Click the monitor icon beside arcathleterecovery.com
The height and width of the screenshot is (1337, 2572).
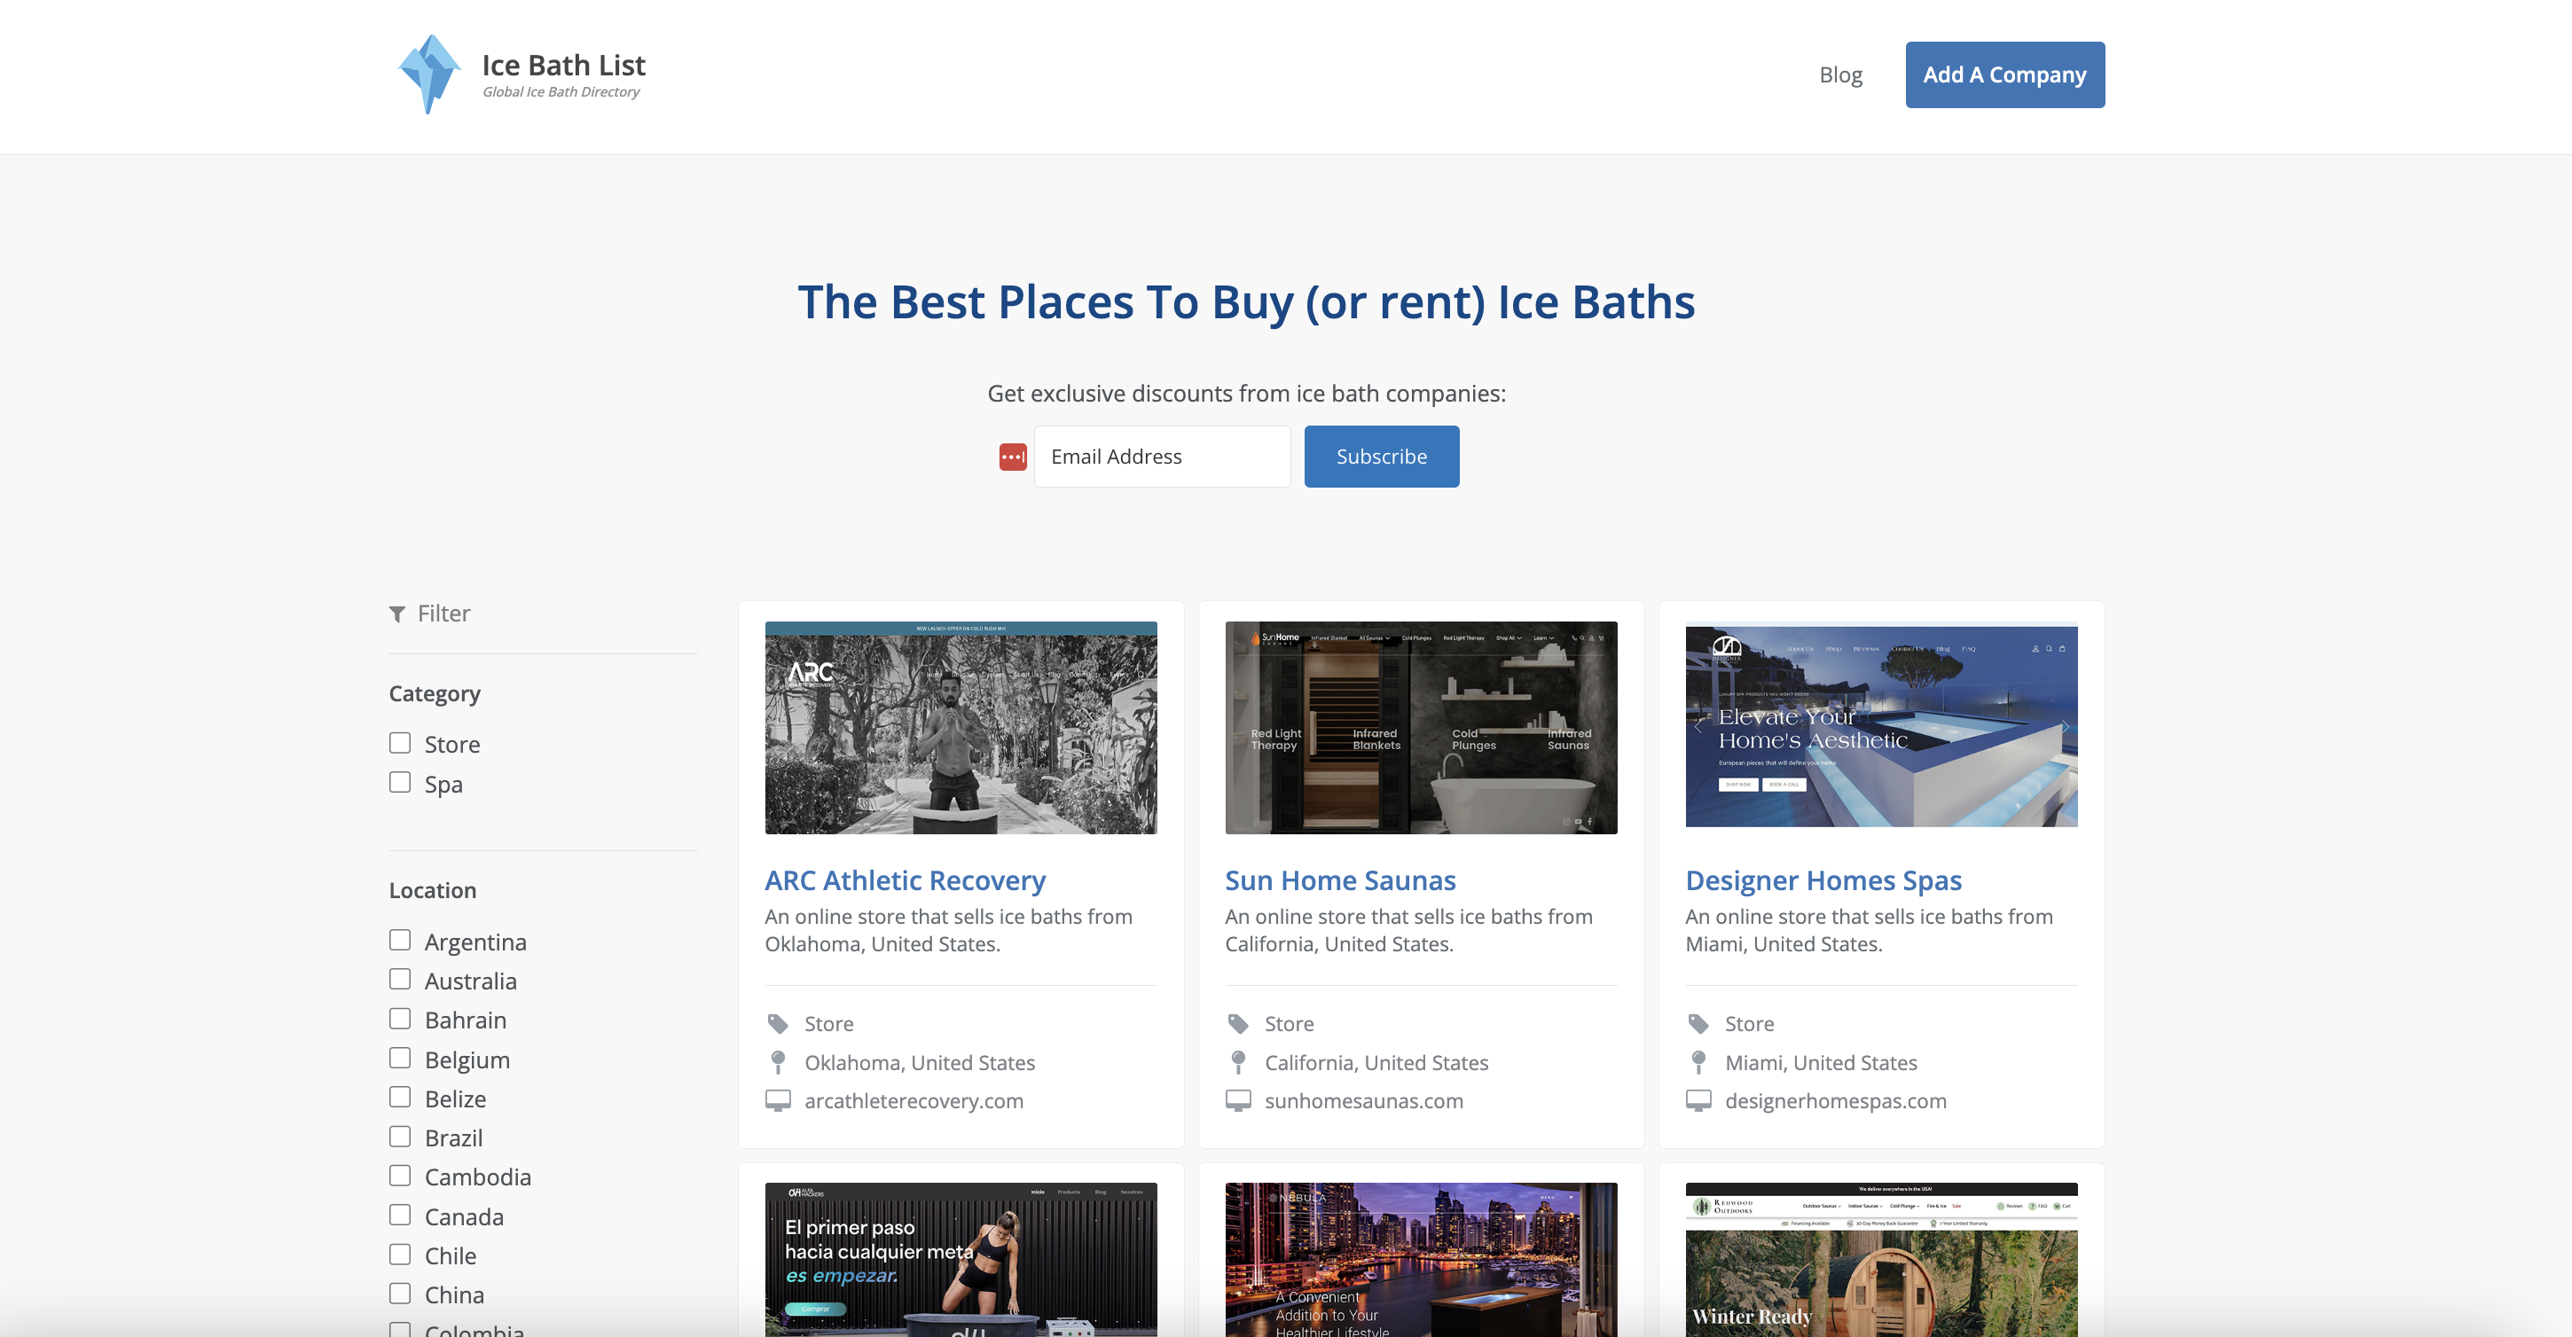[778, 1100]
